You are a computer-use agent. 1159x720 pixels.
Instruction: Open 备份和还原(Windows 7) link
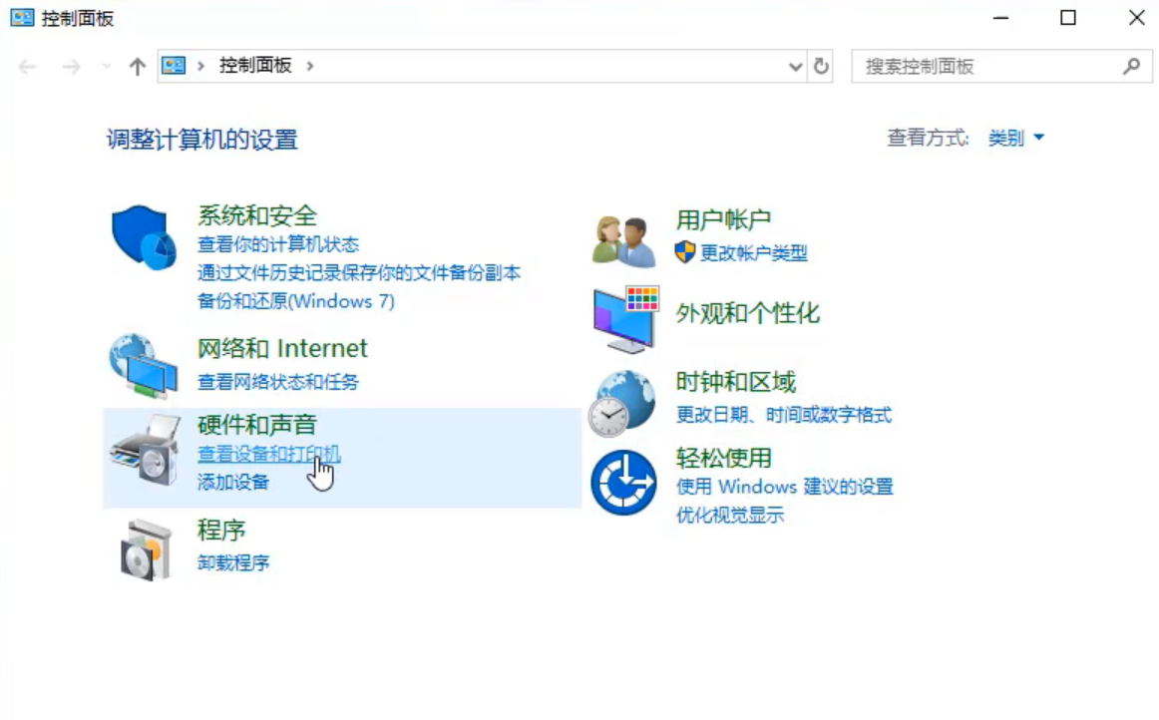[296, 301]
